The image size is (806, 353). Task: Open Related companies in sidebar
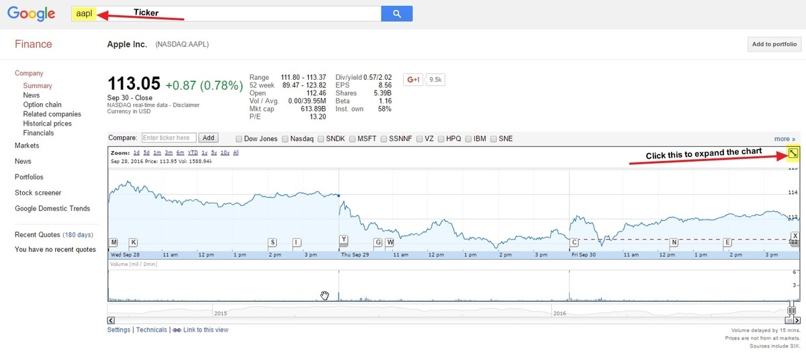tap(52, 114)
